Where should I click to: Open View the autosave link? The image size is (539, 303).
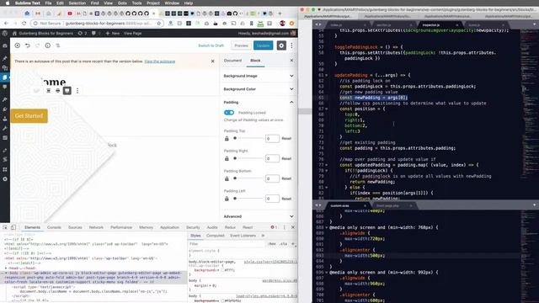160,61
